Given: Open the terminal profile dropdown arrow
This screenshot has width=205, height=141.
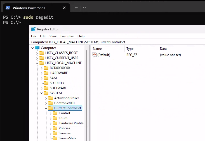Looking at the screenshot, I should 84,8.
